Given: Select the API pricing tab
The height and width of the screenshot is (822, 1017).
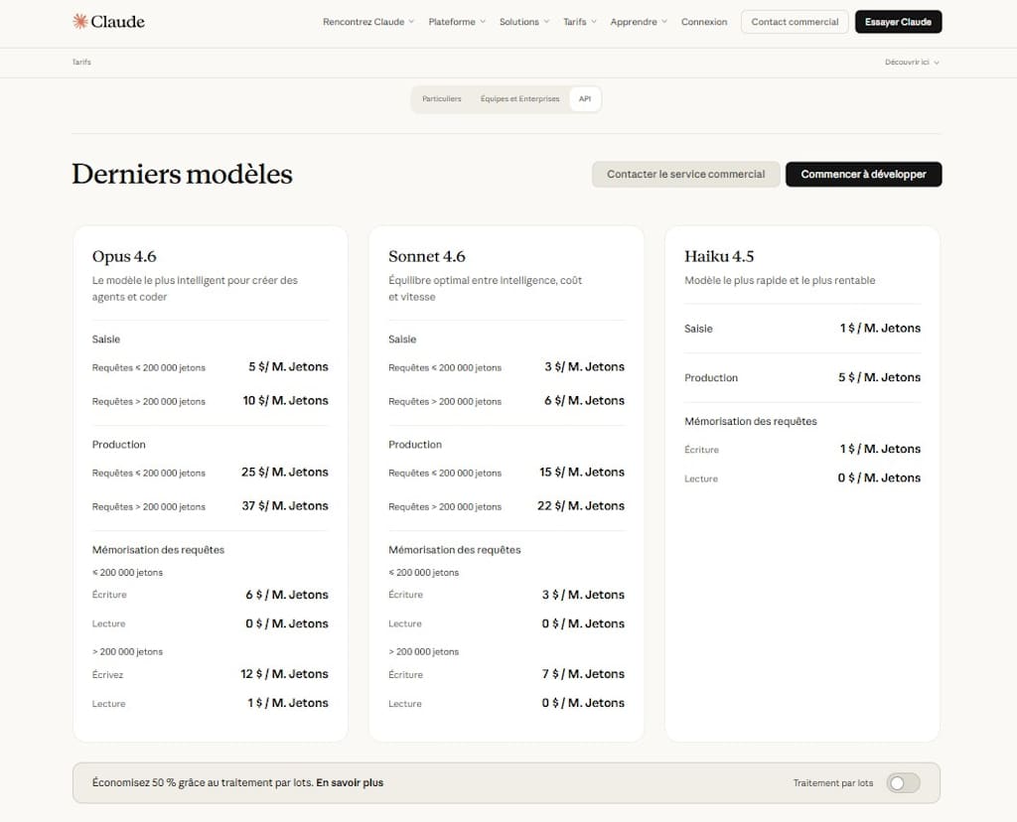Looking at the screenshot, I should coord(585,99).
